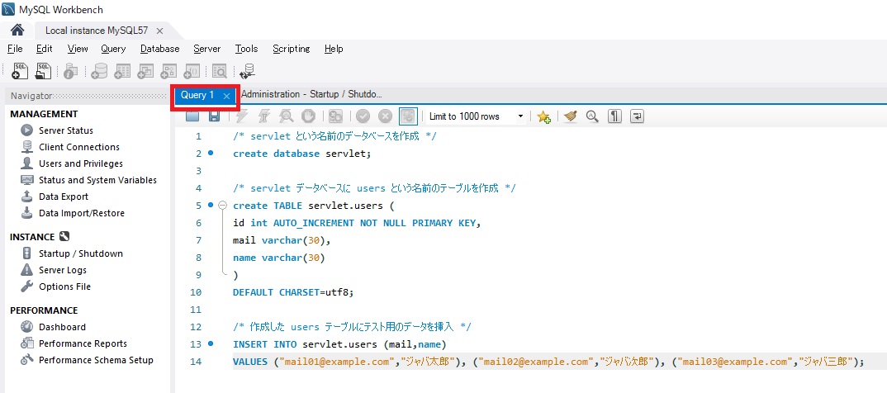Open the Database menu
This screenshot has width=887, height=393.
click(160, 49)
